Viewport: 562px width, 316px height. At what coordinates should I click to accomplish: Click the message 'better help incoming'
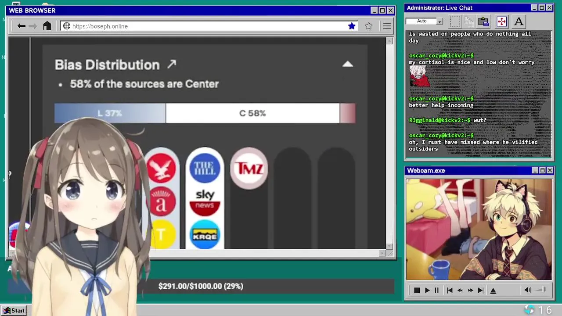tap(441, 105)
